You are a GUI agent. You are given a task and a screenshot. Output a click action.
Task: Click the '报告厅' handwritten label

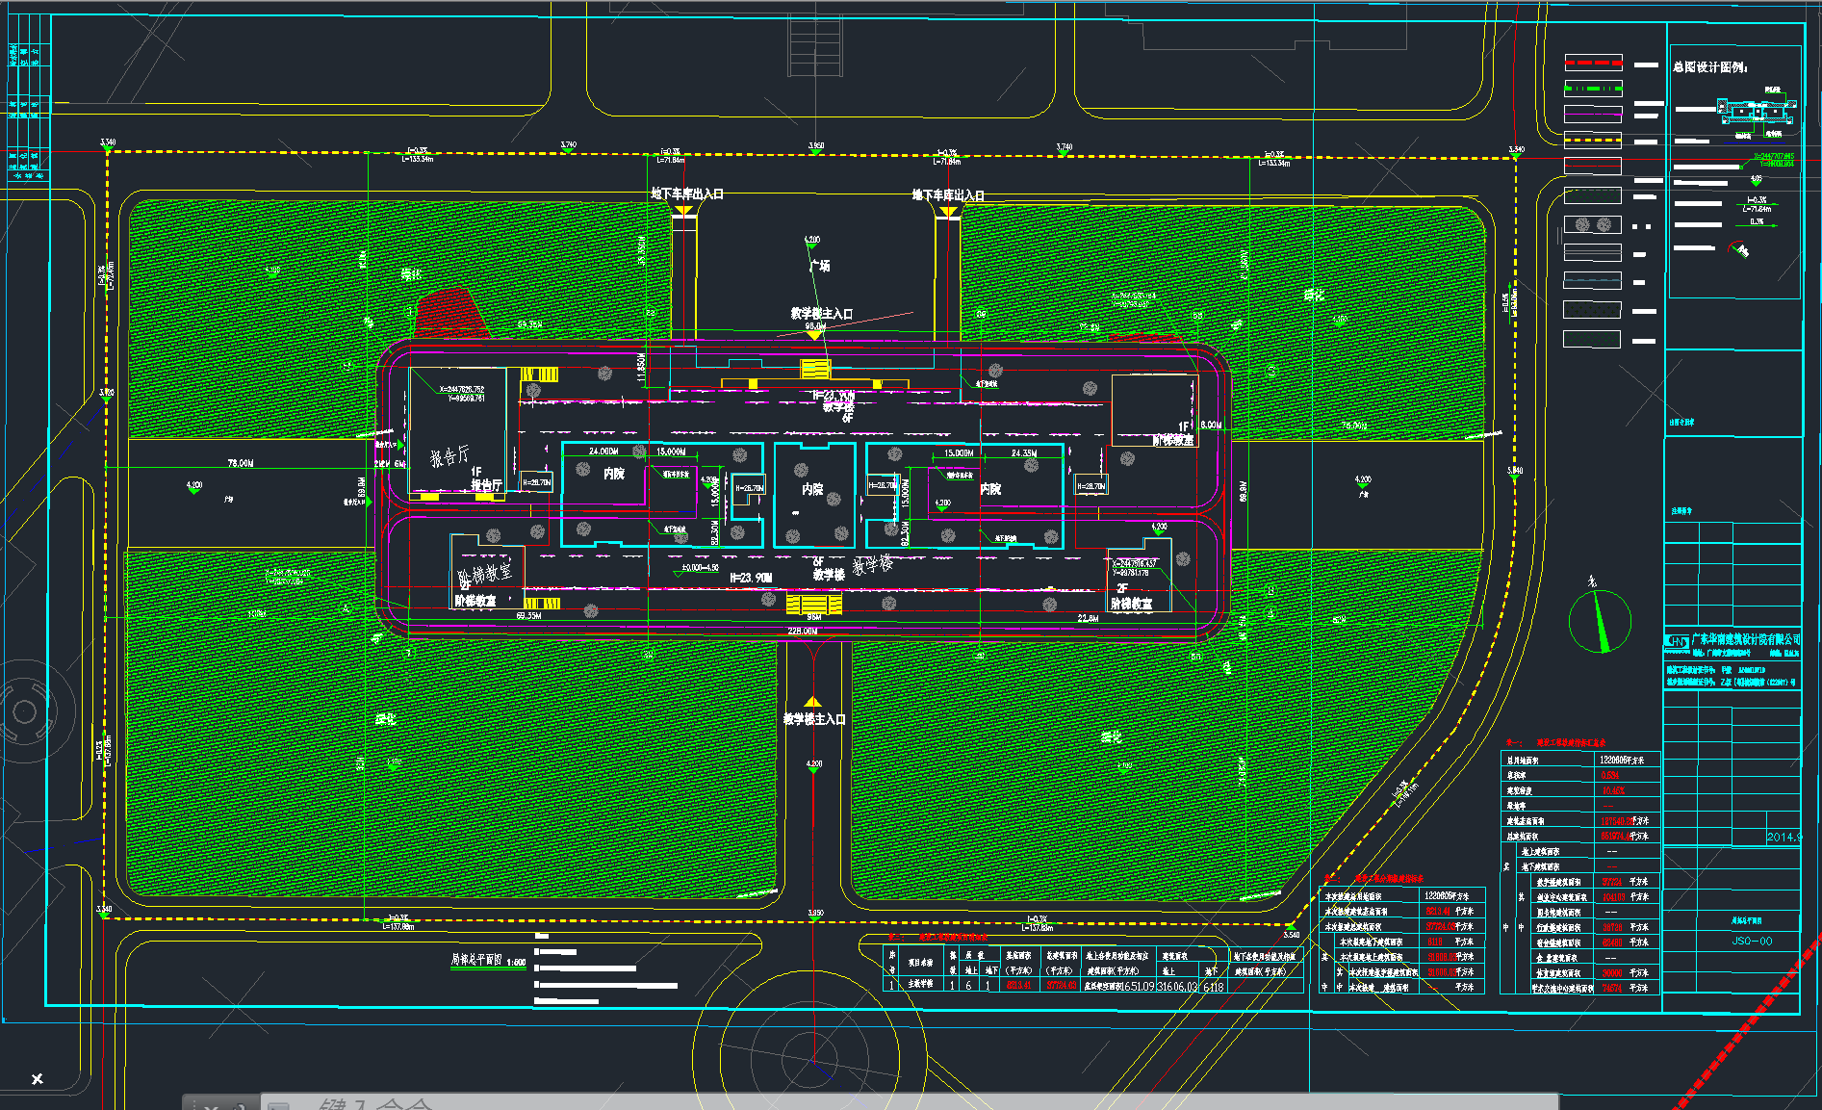tap(450, 455)
